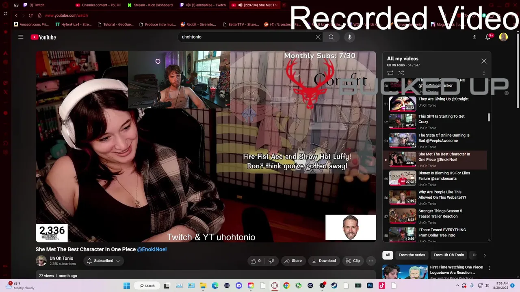Open the Uh Oh Tonio channel name link
520x292 pixels.
pos(61,258)
